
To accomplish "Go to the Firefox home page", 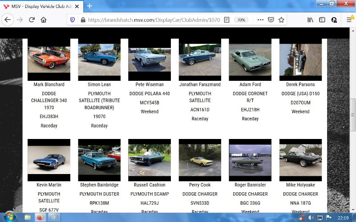I will (44, 20).
